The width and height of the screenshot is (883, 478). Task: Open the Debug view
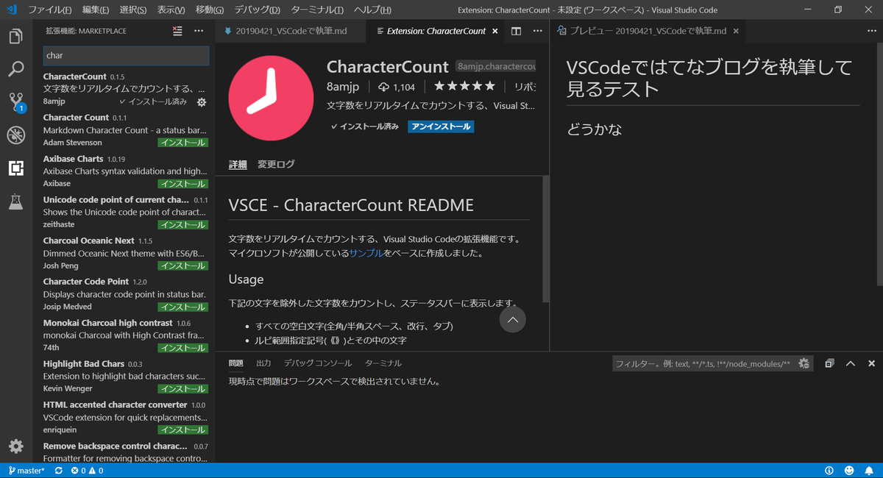[x=15, y=135]
